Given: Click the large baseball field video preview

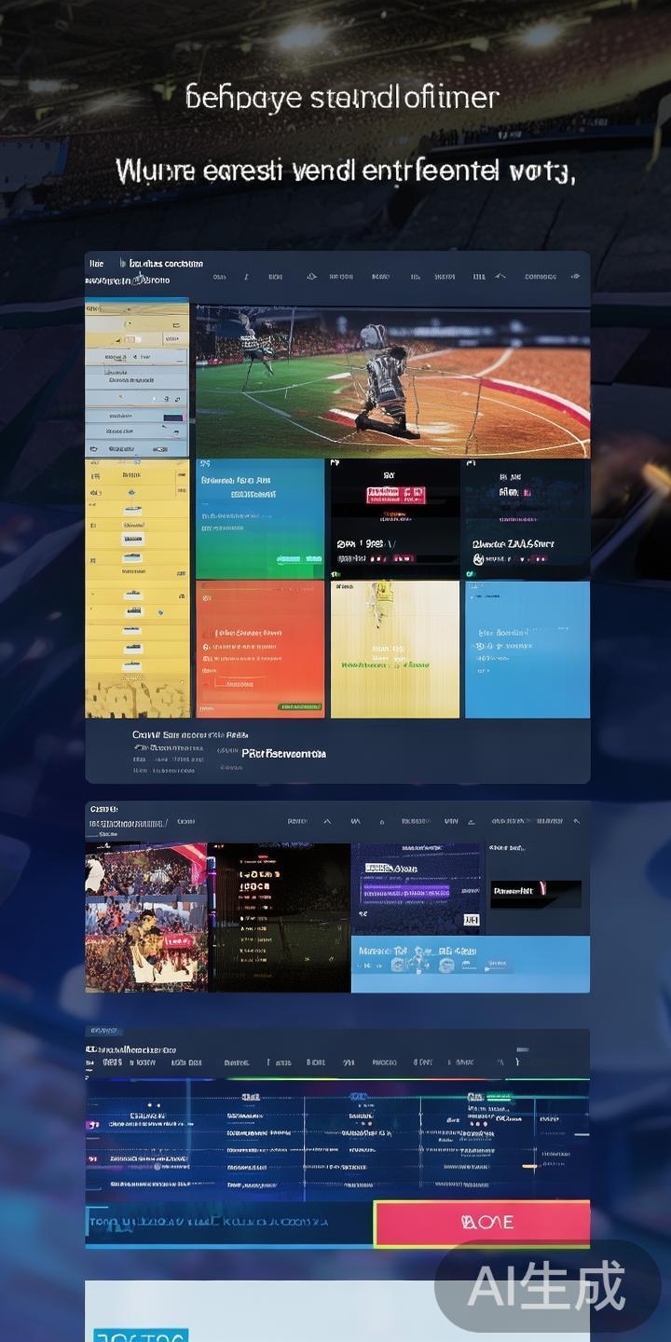Looking at the screenshot, I should 392,382.
